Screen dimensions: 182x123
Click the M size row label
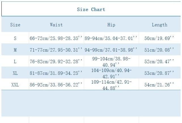click(15, 50)
